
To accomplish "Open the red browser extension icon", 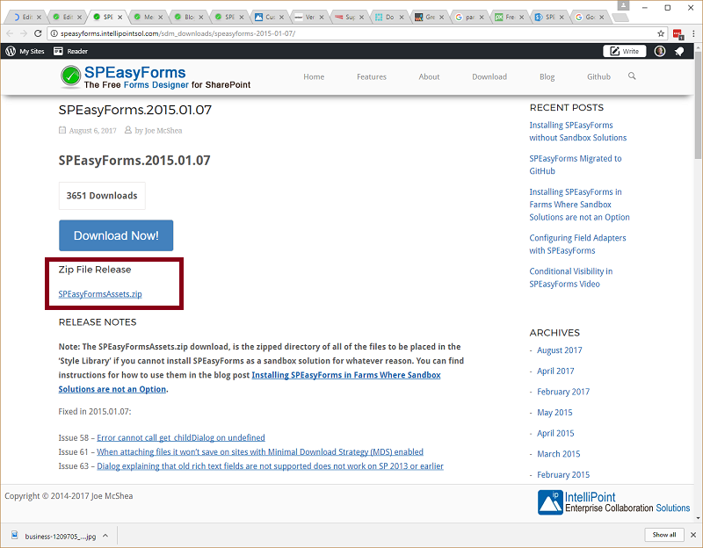I will (678, 34).
